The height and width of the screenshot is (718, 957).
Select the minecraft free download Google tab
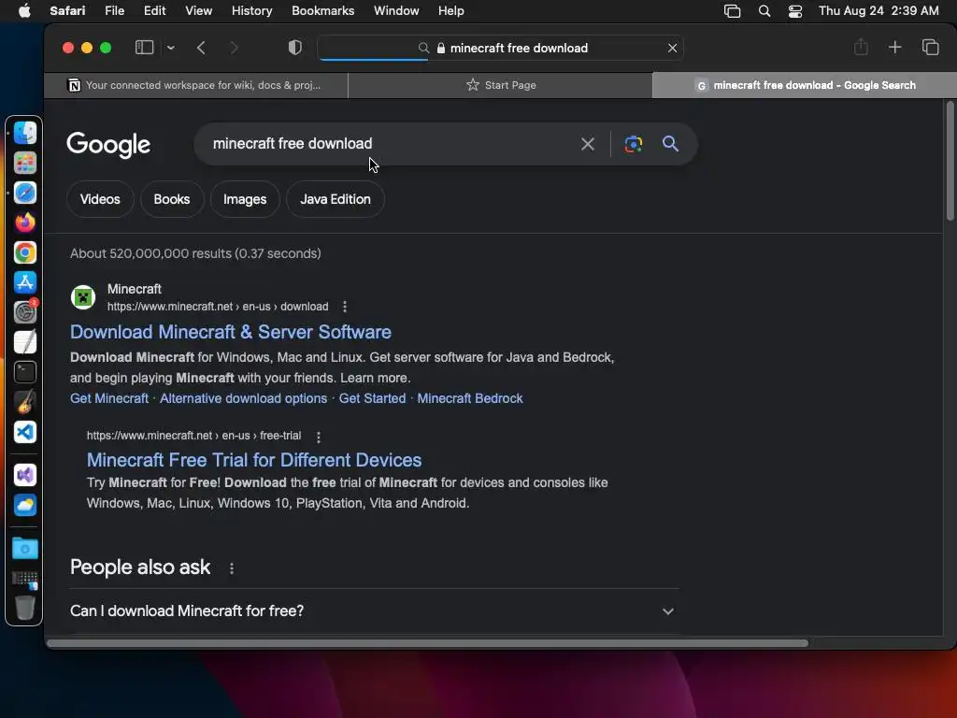click(805, 85)
